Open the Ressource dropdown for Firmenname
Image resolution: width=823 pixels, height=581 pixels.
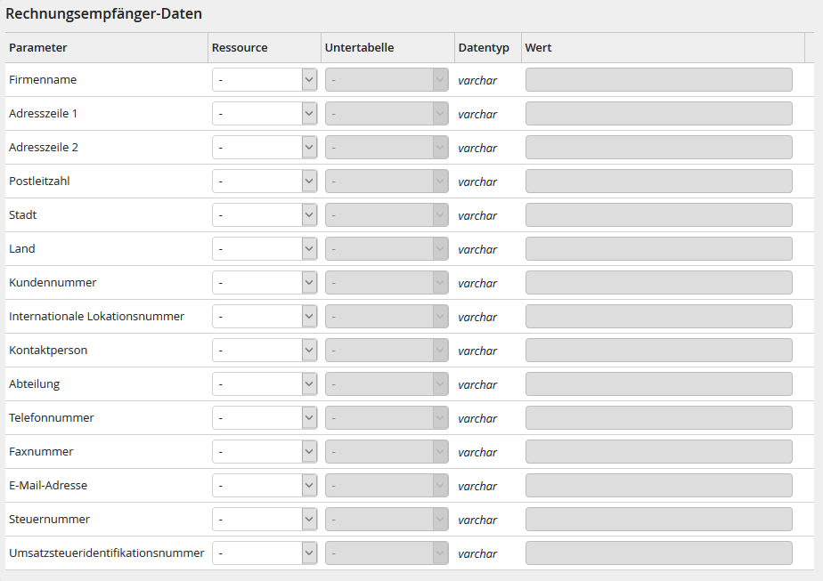(265, 80)
